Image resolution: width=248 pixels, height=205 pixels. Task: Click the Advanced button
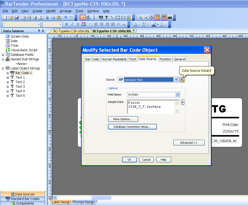click(189, 143)
